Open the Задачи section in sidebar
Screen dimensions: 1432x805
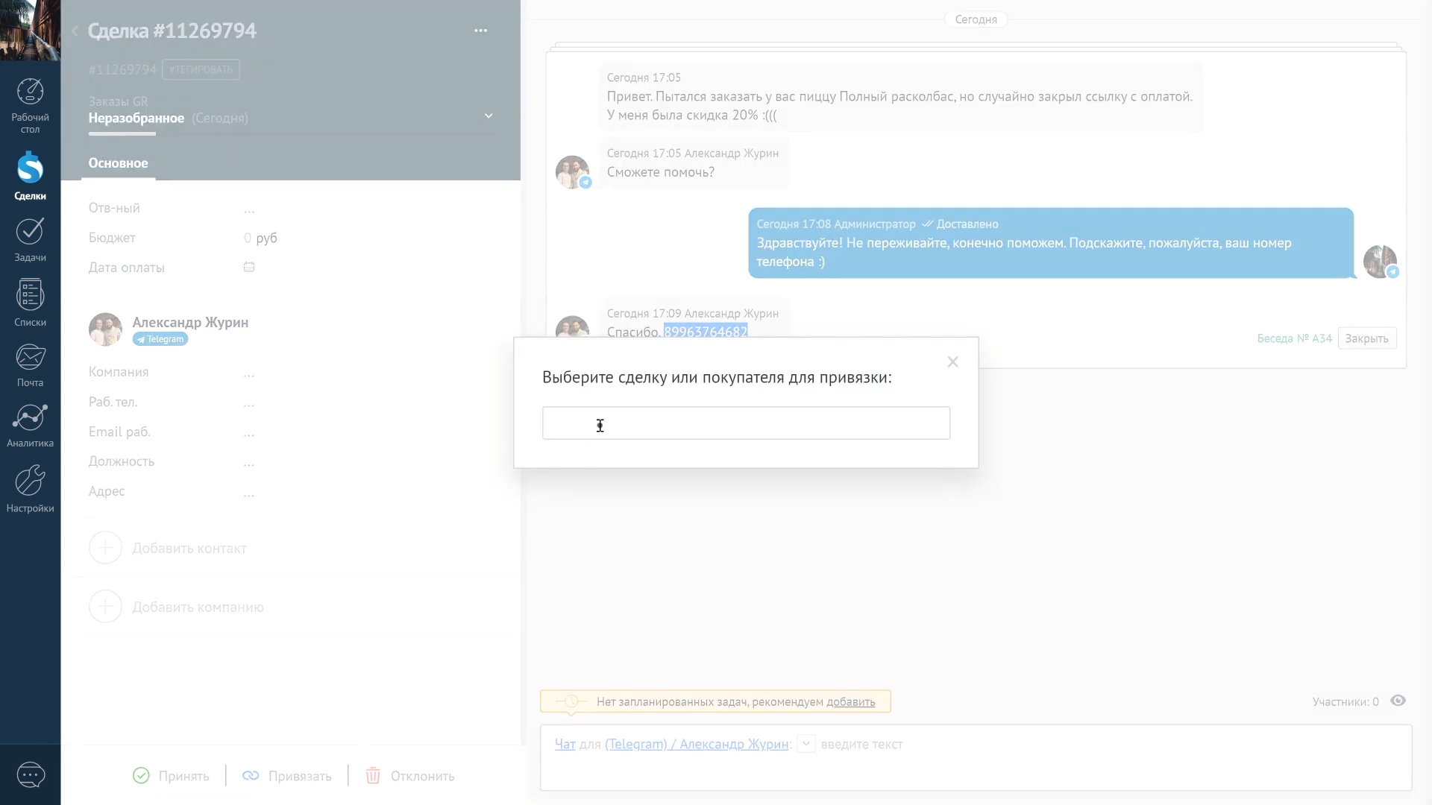[30, 239]
